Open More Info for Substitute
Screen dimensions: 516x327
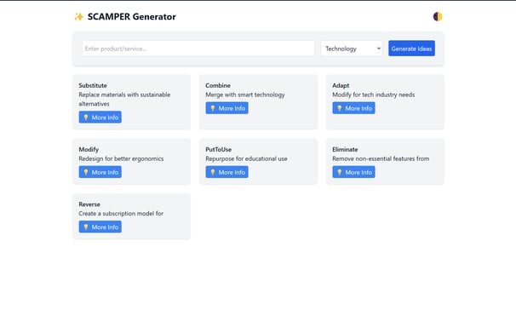(100, 118)
